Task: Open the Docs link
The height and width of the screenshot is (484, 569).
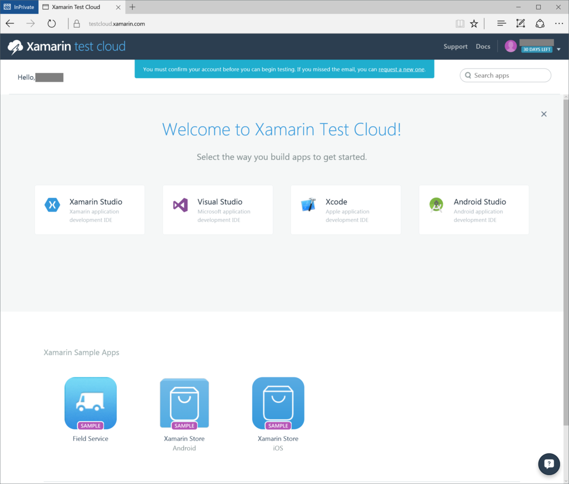Action: coord(483,47)
